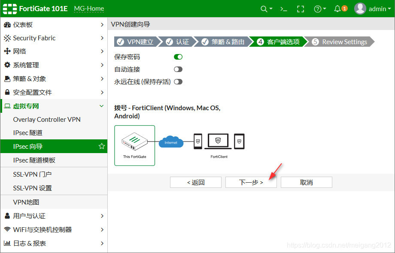Expand the 日志 & 报表 chevron
Viewport: 395px width, 253px height.
pyautogui.click(x=102, y=243)
